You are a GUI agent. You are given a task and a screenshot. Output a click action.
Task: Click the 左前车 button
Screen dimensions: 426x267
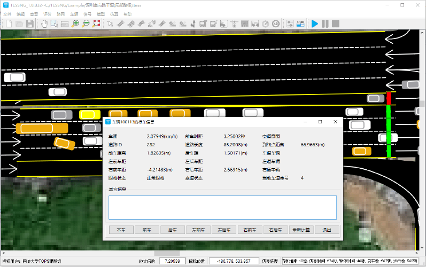pos(198,230)
